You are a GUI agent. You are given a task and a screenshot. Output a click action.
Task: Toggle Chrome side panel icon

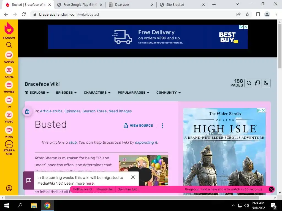[x=258, y=14]
